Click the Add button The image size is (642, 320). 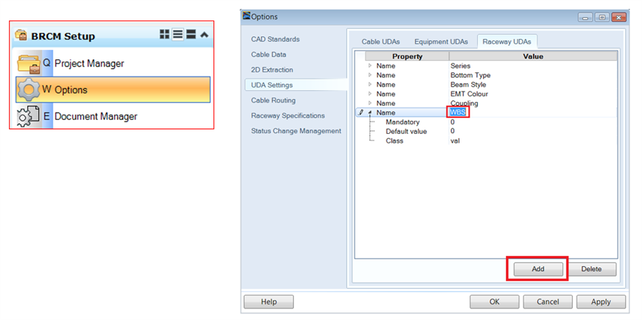[538, 269]
